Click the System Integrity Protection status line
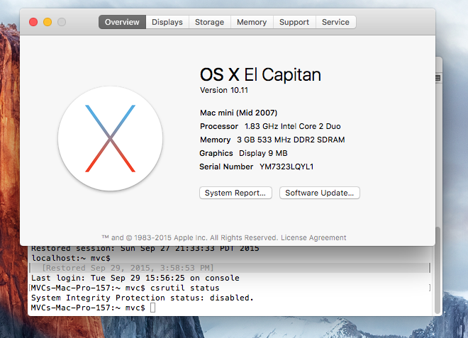468x338 pixels. click(143, 298)
